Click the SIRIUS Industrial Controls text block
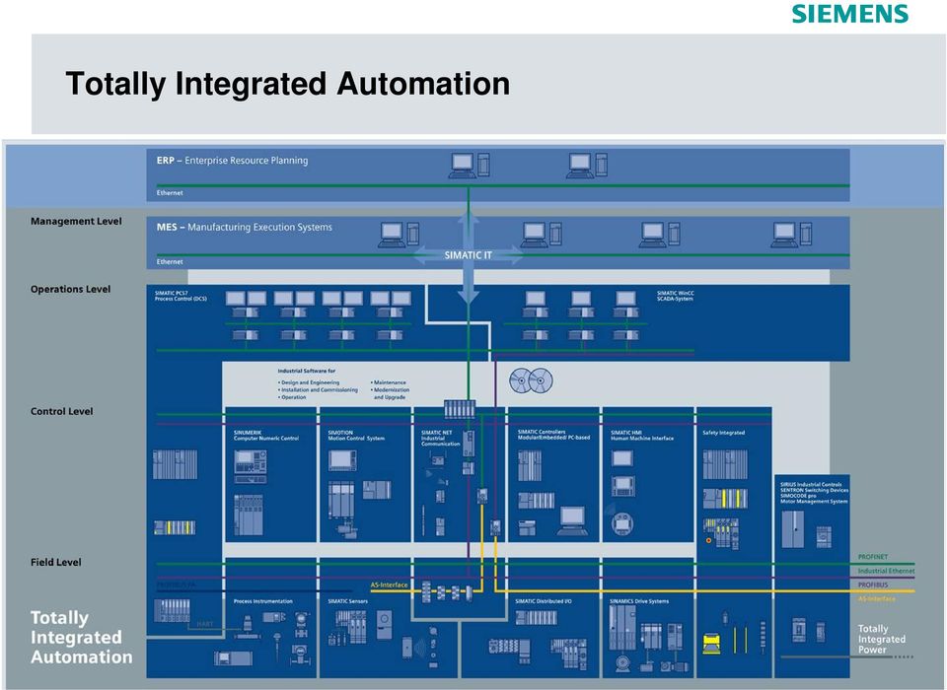This screenshot has width=947, height=690. [814, 493]
